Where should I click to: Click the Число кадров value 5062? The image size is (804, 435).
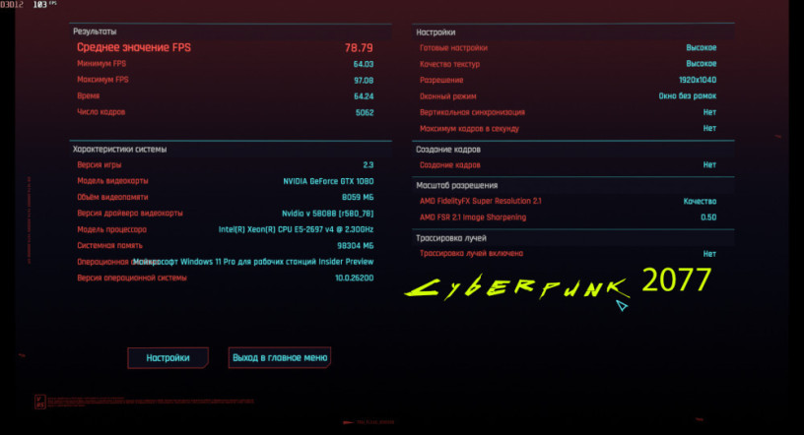coord(364,113)
